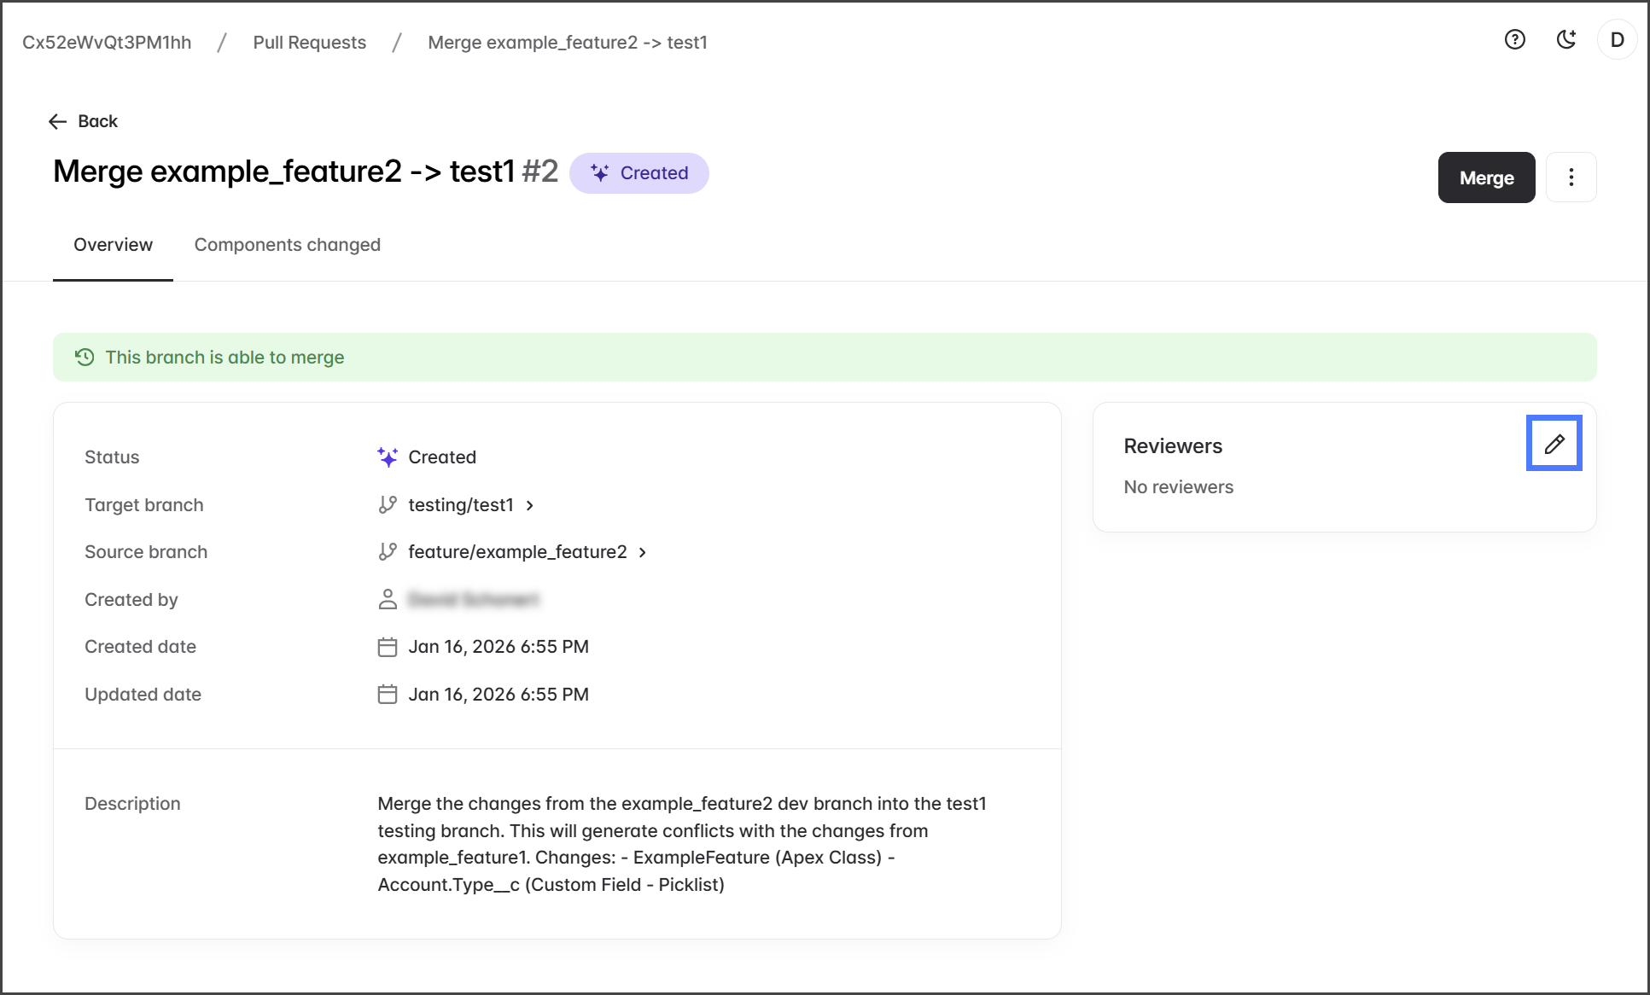1650x995 pixels.
Task: Select the Overview tab
Action: click(113, 245)
